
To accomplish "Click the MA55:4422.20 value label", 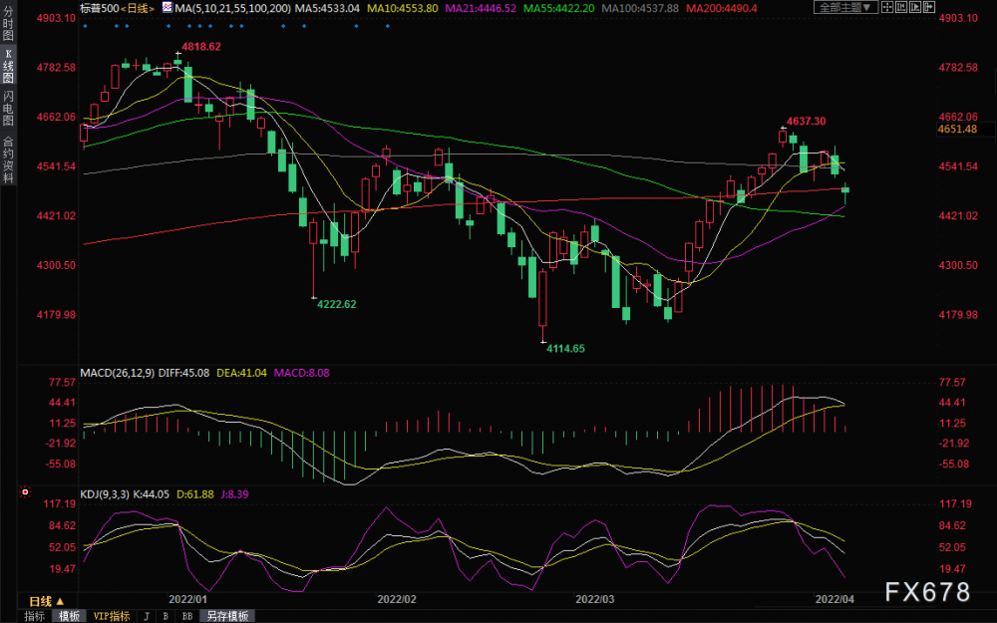I will click(559, 8).
